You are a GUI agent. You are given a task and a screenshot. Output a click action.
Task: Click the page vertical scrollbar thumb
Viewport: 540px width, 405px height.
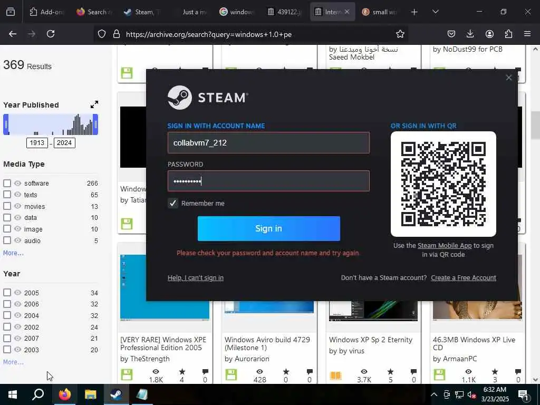[535, 125]
